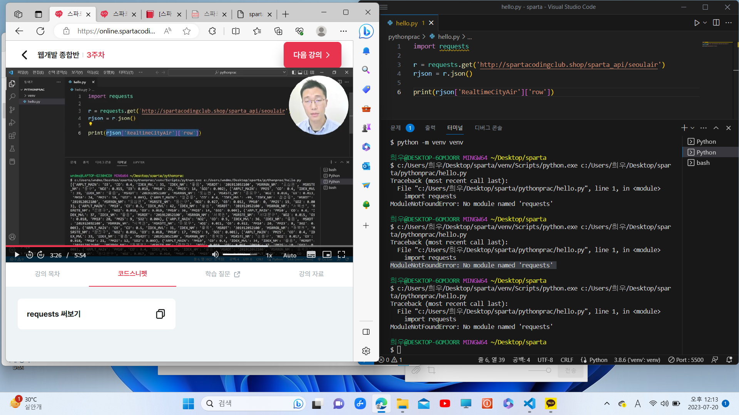Image resolution: width=739 pixels, height=415 pixels.
Task: Open KakaoTalk from taskbar
Action: point(550,403)
